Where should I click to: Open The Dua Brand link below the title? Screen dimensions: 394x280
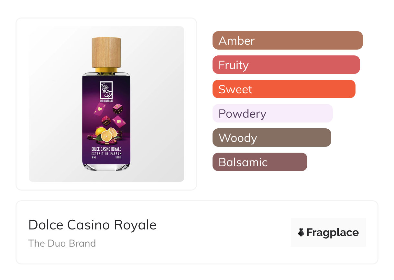pos(62,243)
